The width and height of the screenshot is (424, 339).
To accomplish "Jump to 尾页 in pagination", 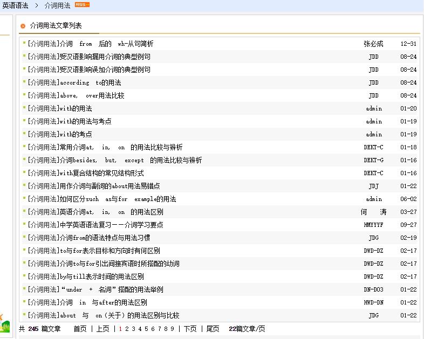I will tap(213, 329).
